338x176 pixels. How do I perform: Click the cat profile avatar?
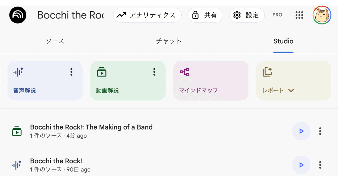(322, 15)
